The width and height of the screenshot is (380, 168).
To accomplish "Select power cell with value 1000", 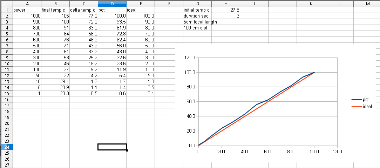I will (x=27, y=16).
